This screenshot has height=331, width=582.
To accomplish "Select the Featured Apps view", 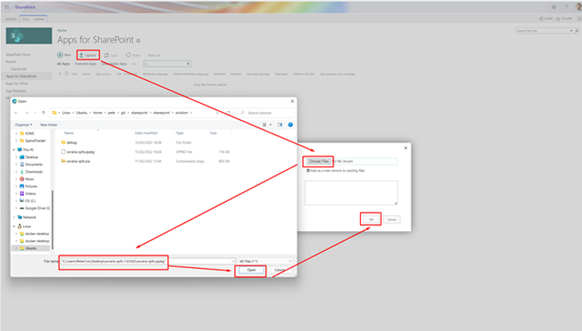I will coord(85,64).
